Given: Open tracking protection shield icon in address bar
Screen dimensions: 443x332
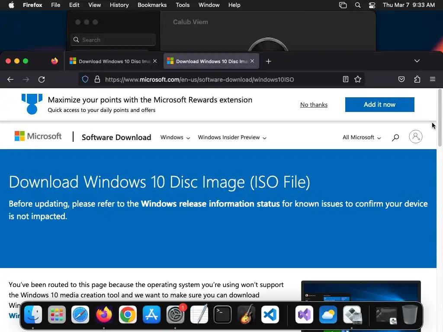Looking at the screenshot, I should click(x=85, y=80).
